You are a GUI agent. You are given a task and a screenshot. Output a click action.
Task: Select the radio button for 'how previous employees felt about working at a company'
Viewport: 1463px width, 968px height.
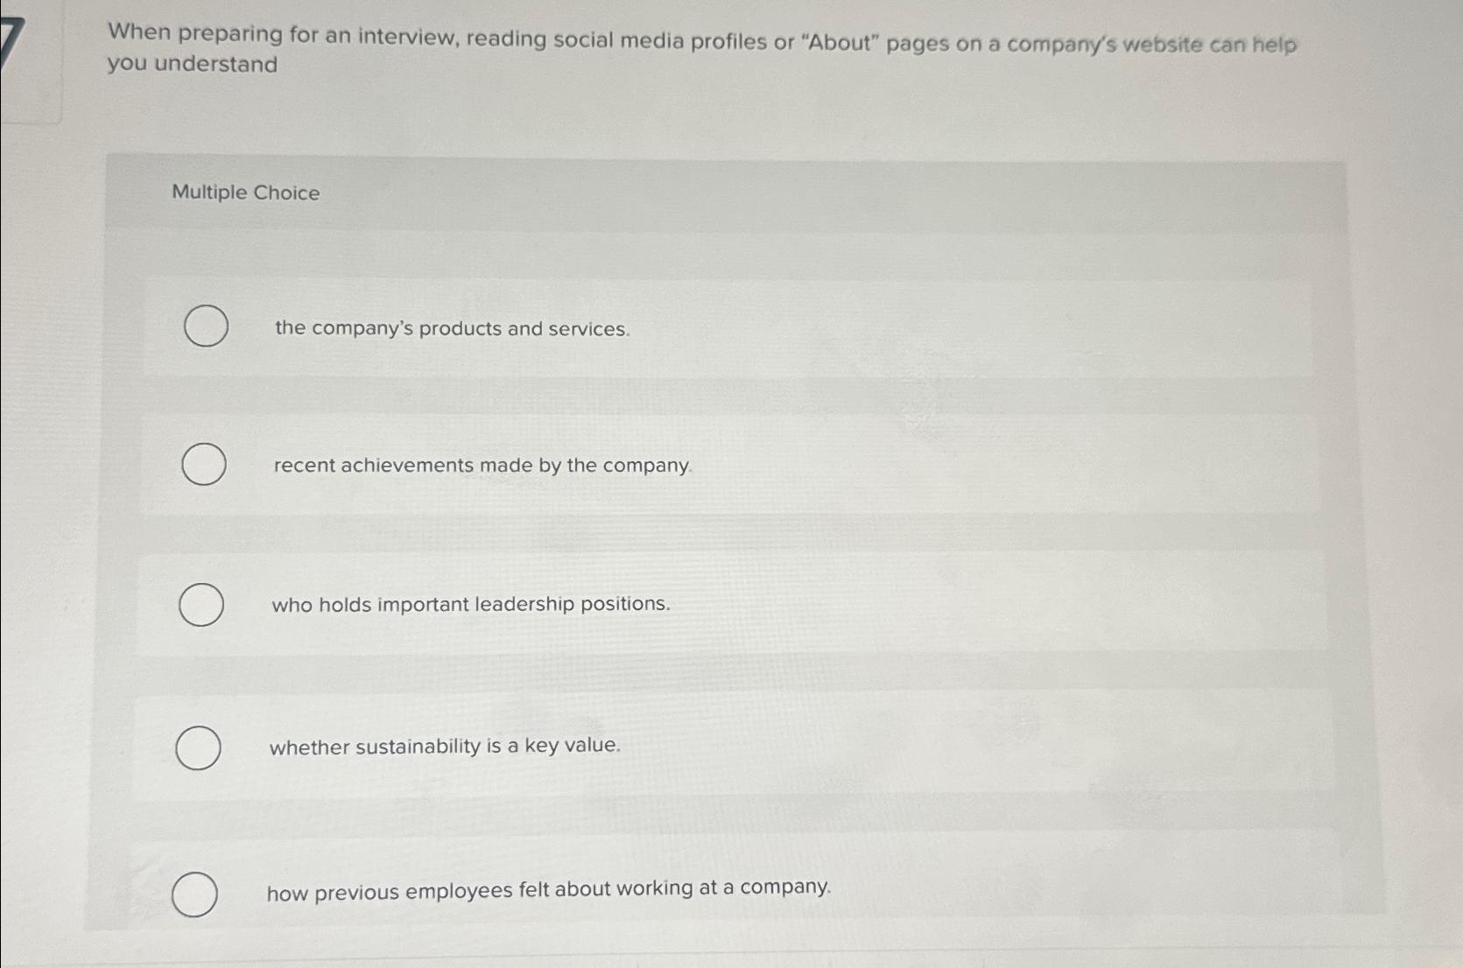coord(194,894)
